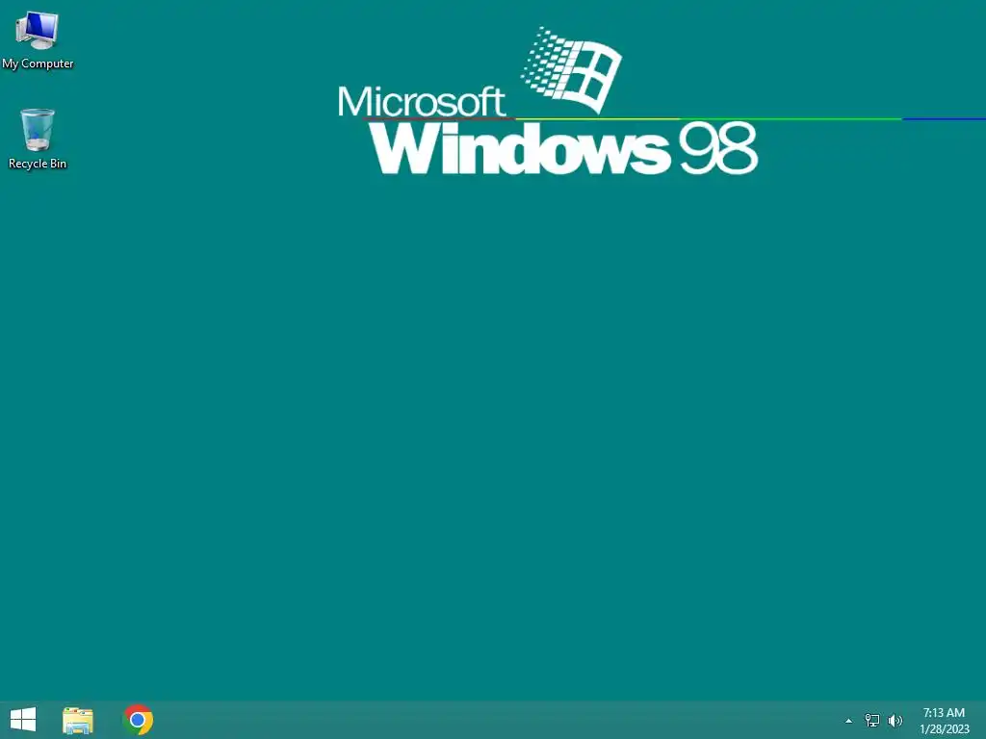Open the clock showing 7:13 AM
This screenshot has height=739, width=986.
point(944,713)
